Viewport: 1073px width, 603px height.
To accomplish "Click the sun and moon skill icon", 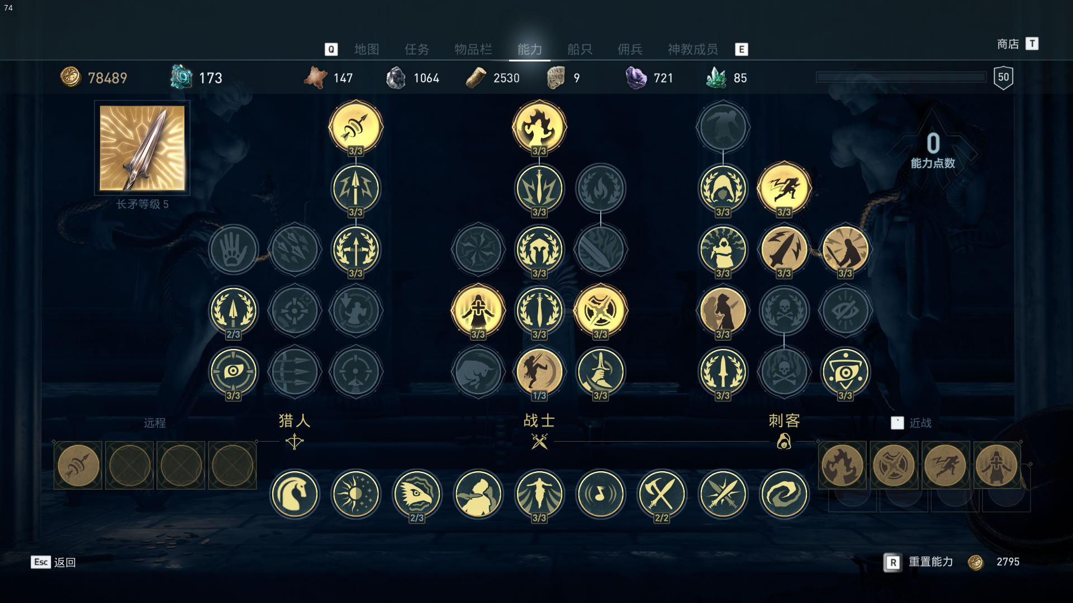I will [355, 494].
